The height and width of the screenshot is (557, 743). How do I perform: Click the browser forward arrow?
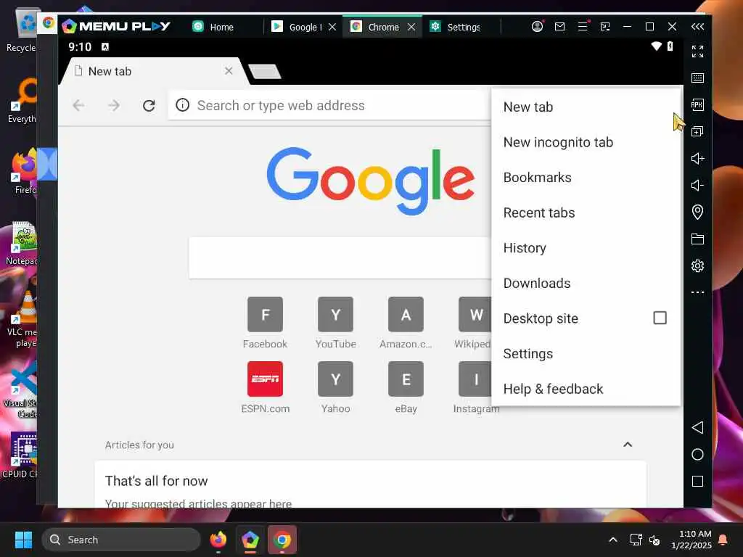point(114,105)
